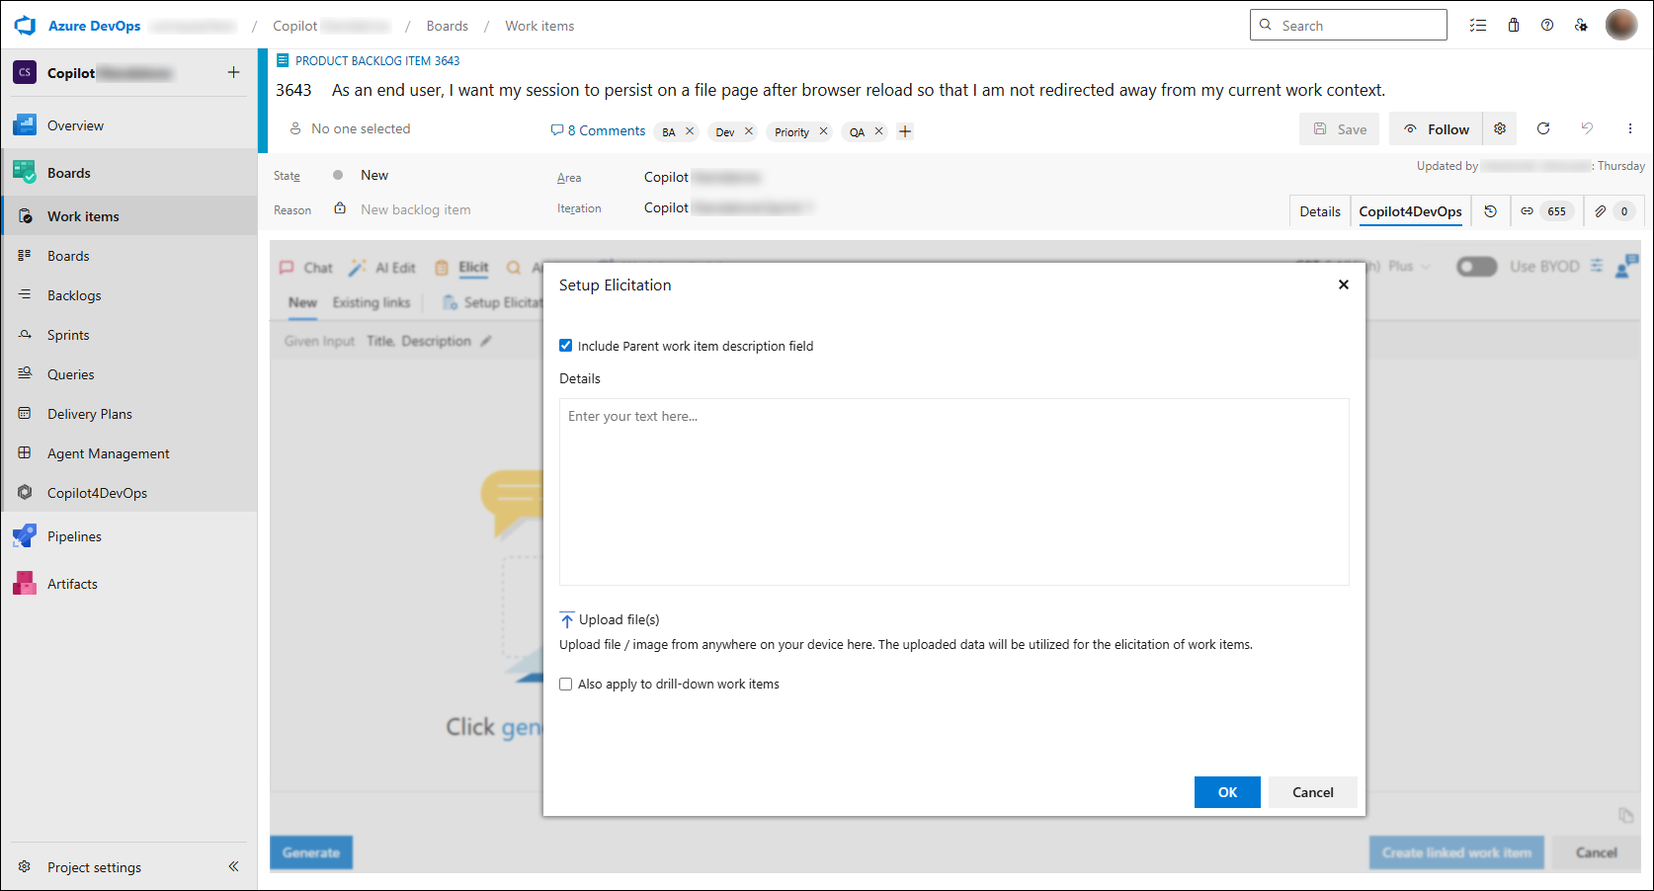
Task: Click Upload file(s) link
Action: (610, 619)
